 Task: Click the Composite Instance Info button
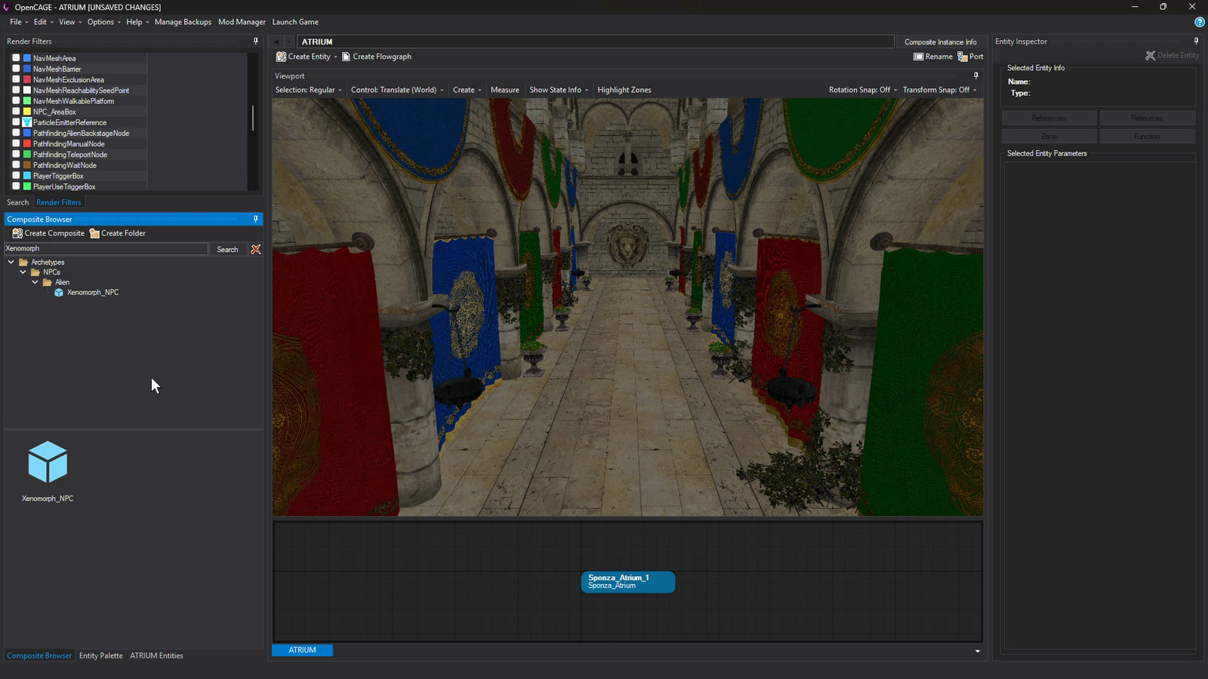pos(941,41)
